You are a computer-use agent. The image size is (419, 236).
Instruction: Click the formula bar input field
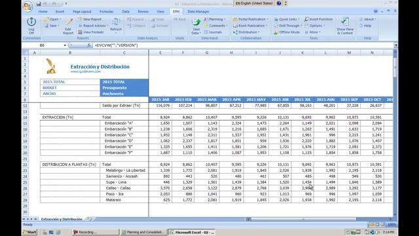pos(243,45)
